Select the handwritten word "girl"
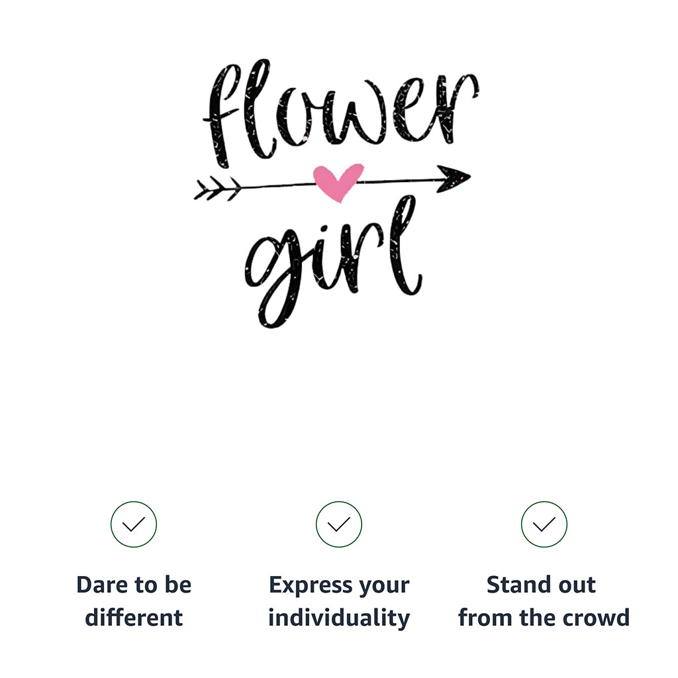Screen dimensions: 678x678 pyautogui.click(x=332, y=262)
